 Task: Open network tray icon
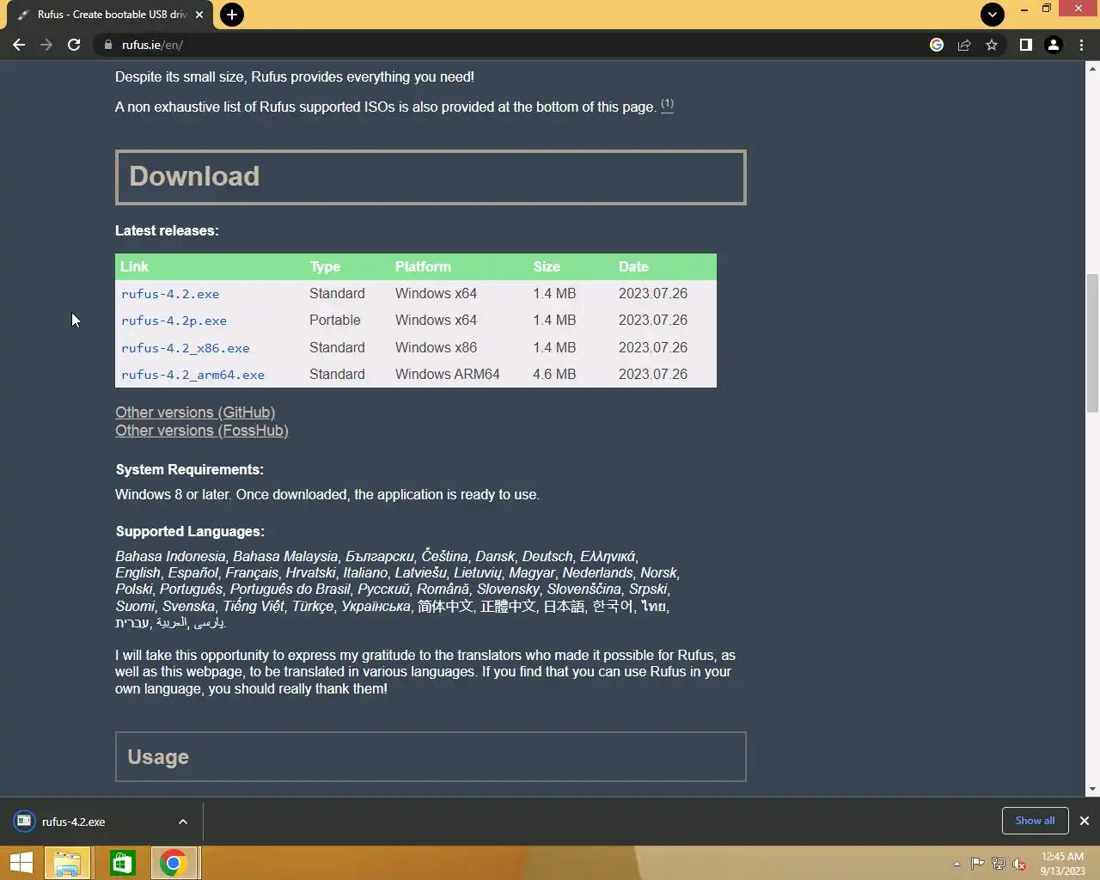[999, 864]
